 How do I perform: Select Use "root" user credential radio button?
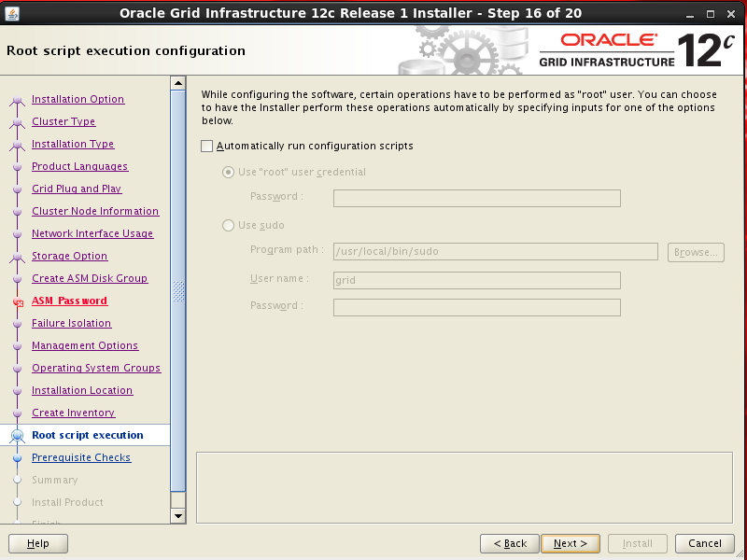(x=228, y=172)
